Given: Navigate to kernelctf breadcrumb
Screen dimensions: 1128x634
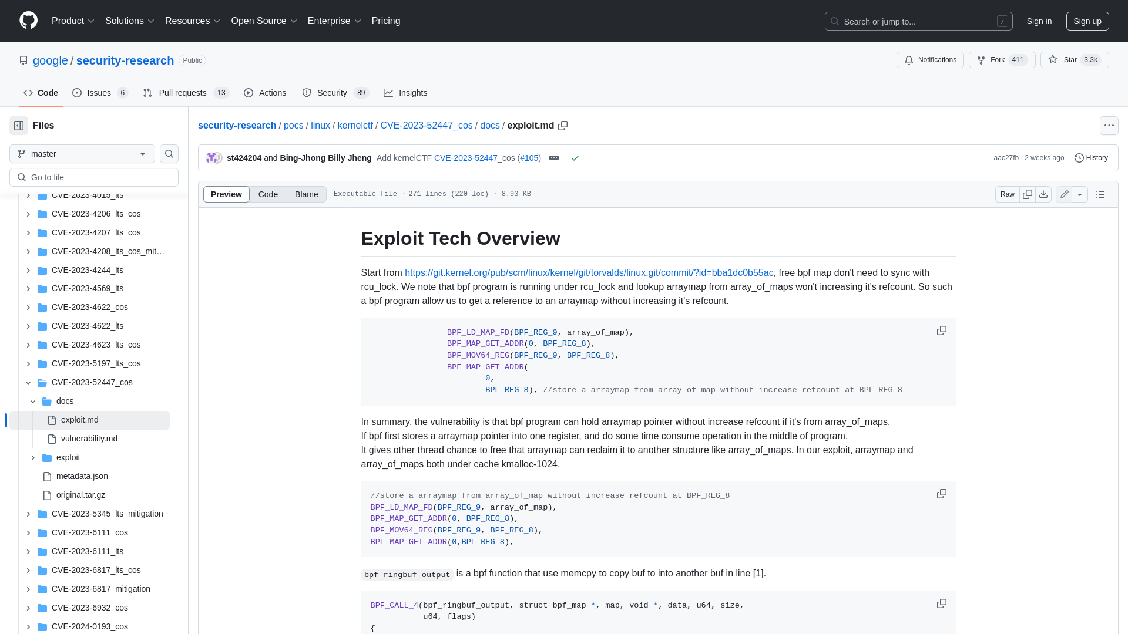Looking at the screenshot, I should (x=355, y=126).
